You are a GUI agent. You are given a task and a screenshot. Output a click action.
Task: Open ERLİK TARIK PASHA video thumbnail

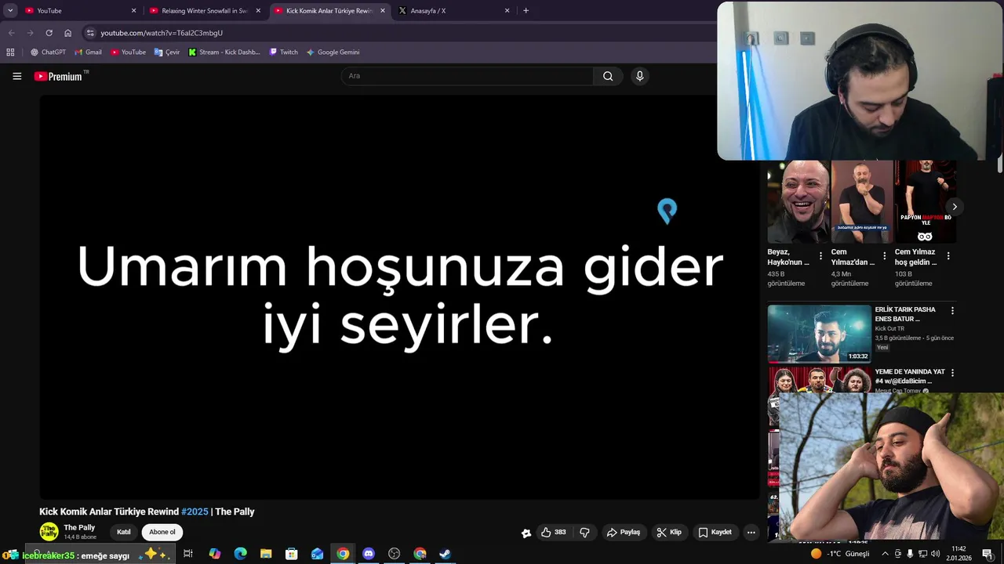[819, 334]
